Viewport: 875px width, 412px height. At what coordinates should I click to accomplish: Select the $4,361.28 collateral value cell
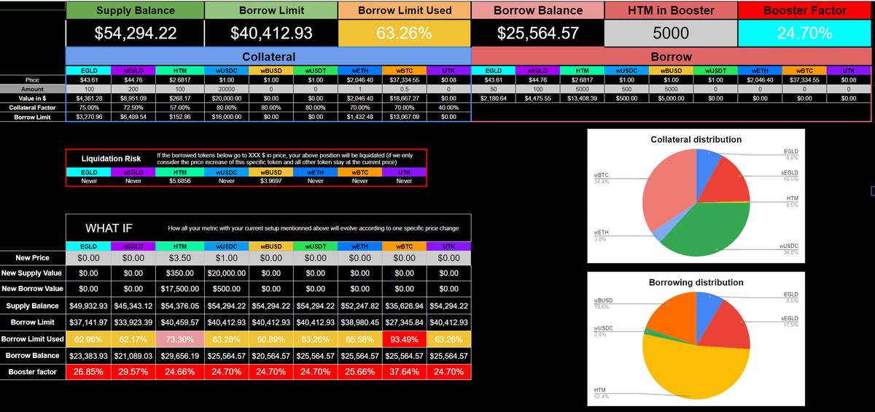click(89, 97)
